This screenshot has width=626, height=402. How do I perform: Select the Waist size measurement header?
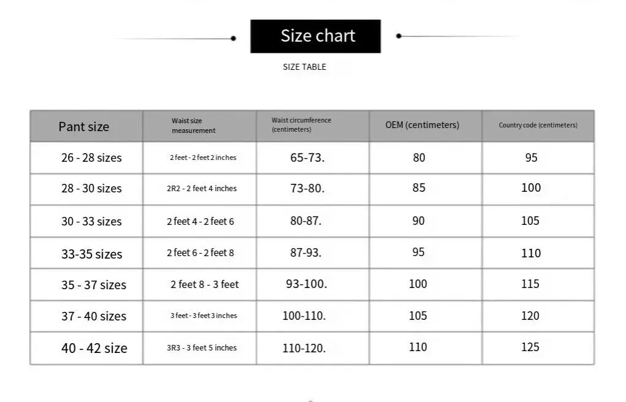[x=194, y=126]
